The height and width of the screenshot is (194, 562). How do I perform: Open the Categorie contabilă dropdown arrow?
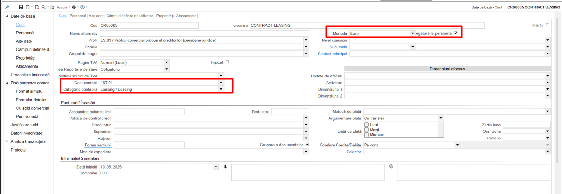[221, 89]
